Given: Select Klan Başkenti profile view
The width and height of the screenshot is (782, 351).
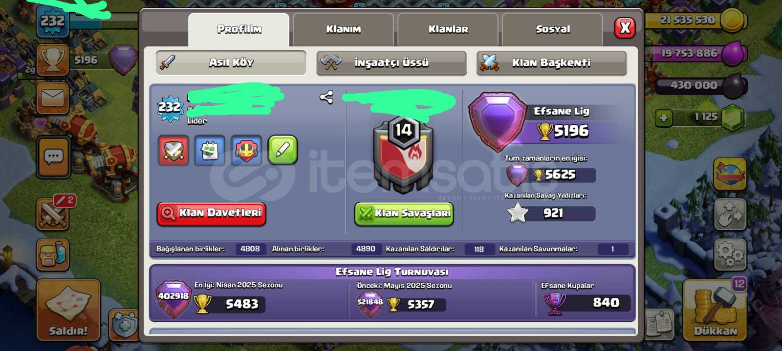Looking at the screenshot, I should click(551, 62).
